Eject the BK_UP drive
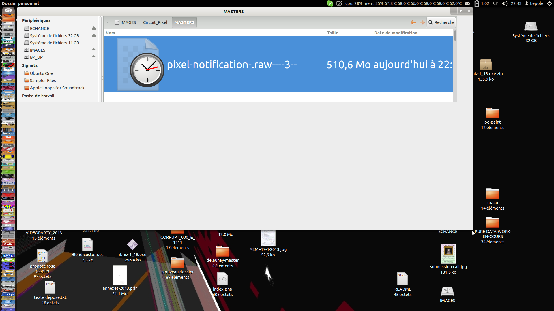 94,57
